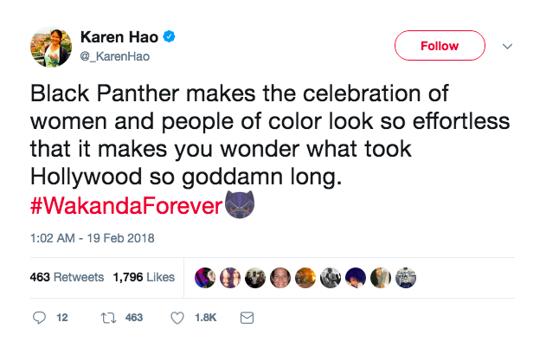Click the blue verified badge
Viewport: 546px width, 348px height.
(x=171, y=37)
